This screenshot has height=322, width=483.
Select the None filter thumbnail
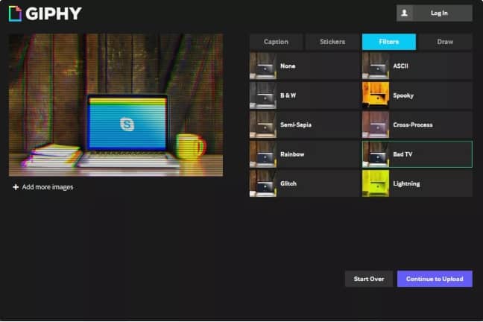click(263, 66)
